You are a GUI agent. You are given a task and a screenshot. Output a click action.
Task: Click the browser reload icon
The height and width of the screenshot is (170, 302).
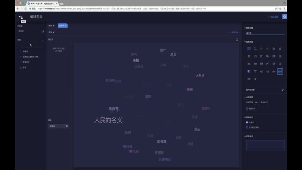(25, 9)
